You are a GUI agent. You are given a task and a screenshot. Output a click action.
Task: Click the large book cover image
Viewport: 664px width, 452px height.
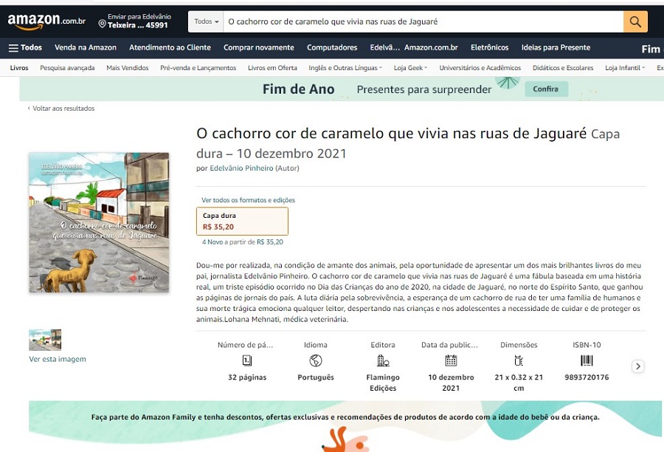[x=99, y=222]
